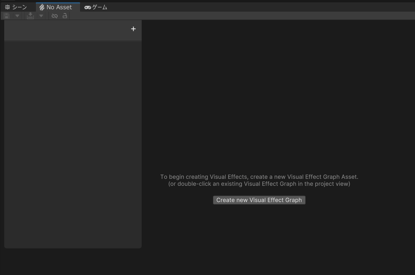The width and height of the screenshot is (415, 275).
Task: Click the plus icon in the blackboard
Action: [133, 29]
